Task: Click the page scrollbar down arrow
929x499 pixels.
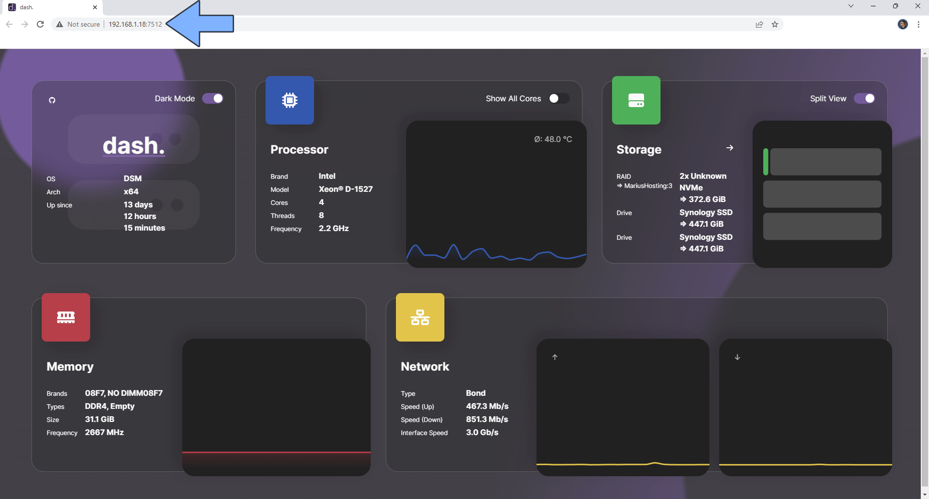Action: pos(925,495)
